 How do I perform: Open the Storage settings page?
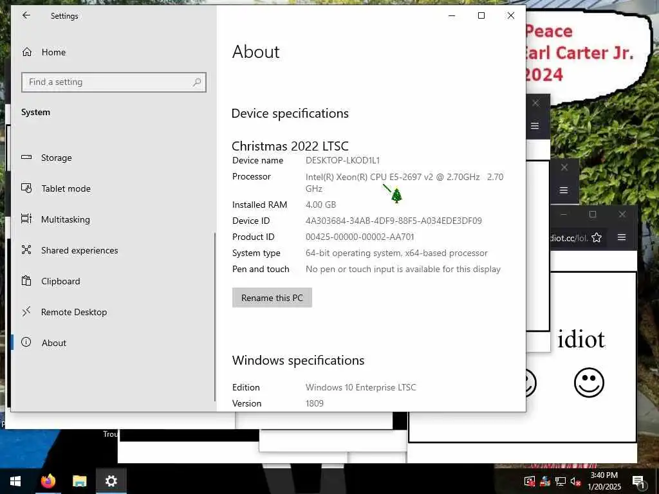[113, 158]
